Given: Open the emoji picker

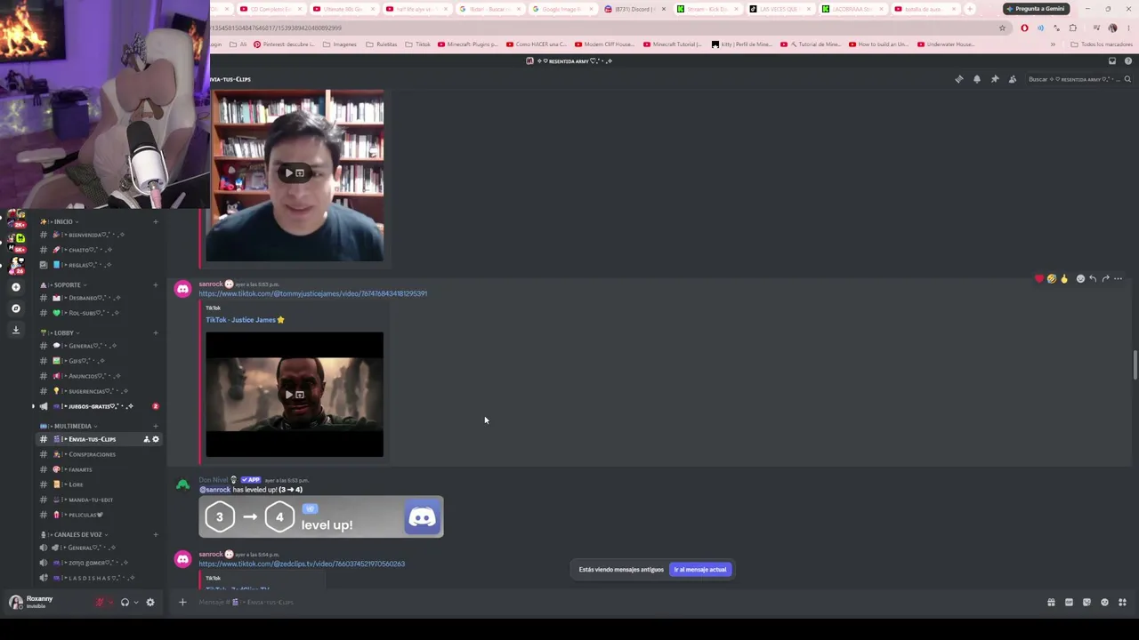Looking at the screenshot, I should coord(1104,603).
